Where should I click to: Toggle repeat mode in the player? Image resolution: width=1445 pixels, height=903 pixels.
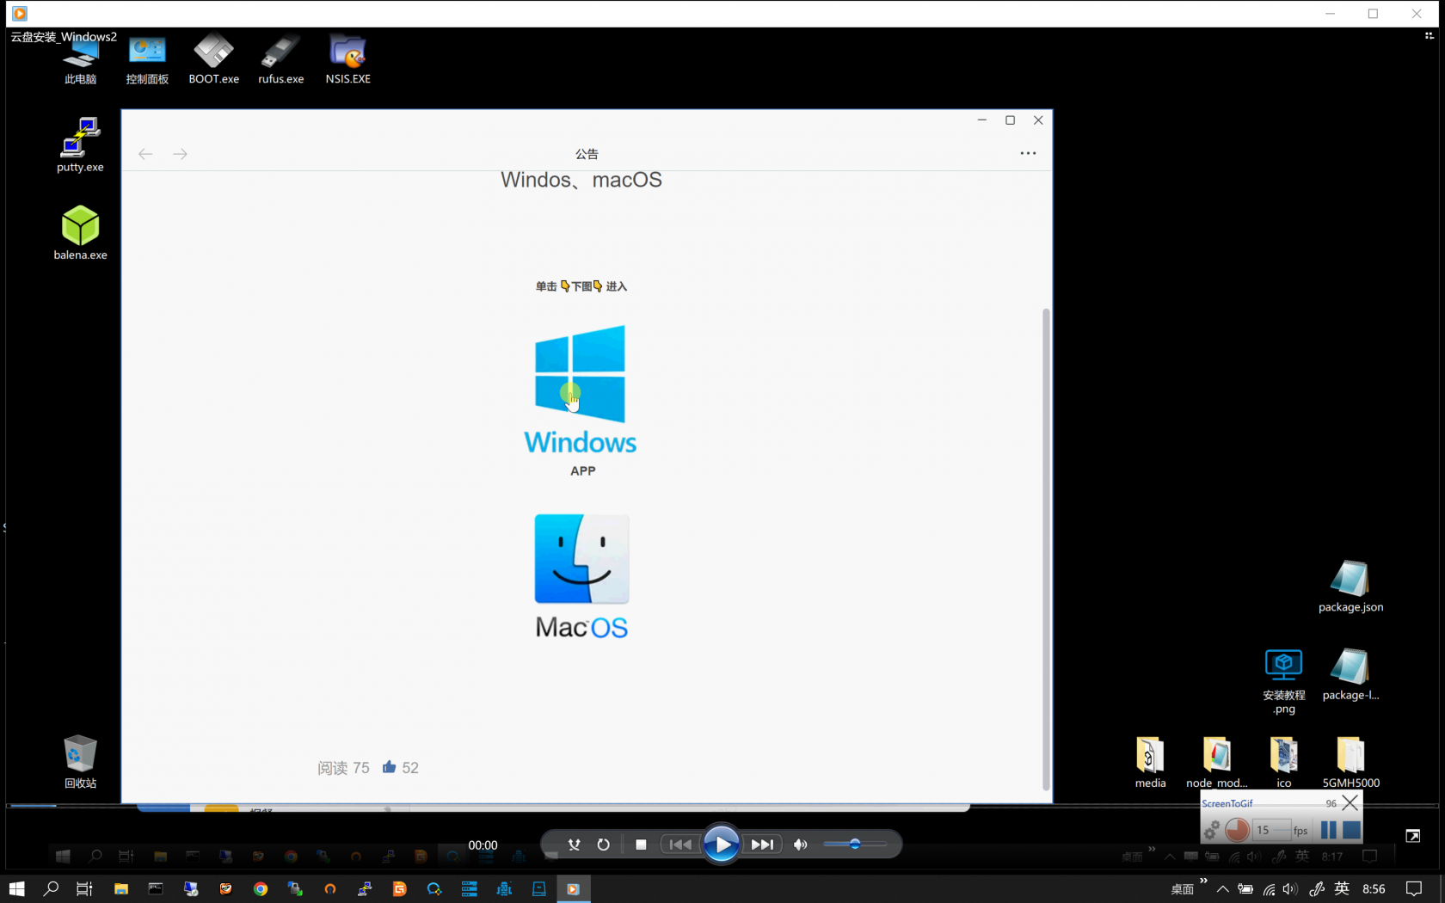tap(604, 845)
